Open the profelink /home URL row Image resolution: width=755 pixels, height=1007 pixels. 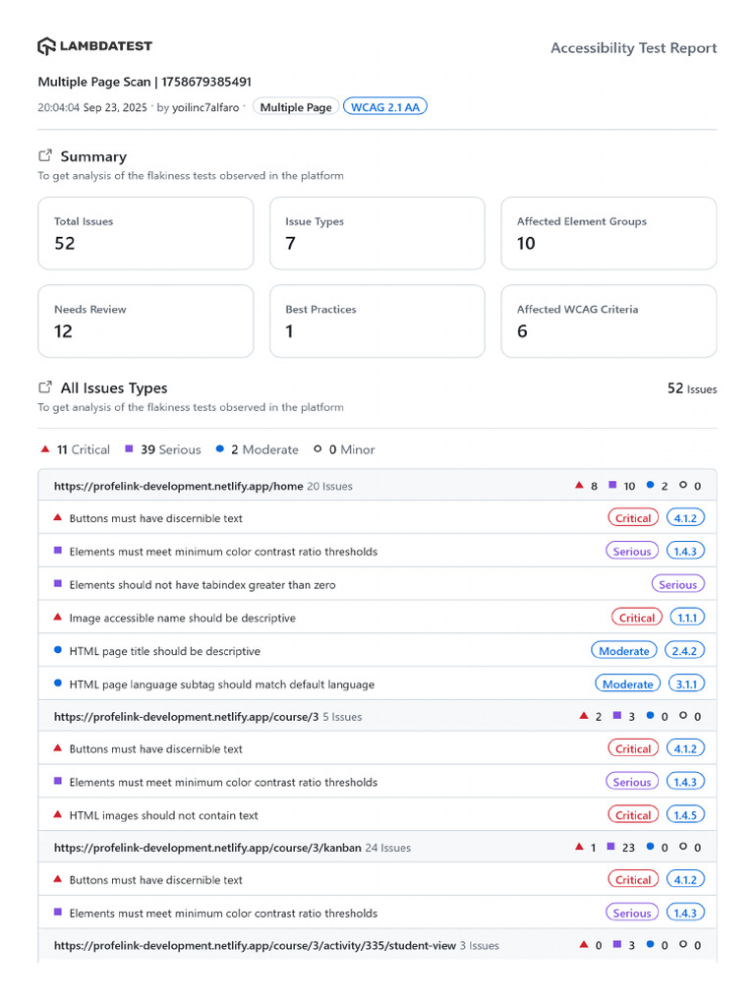pyautogui.click(x=377, y=486)
